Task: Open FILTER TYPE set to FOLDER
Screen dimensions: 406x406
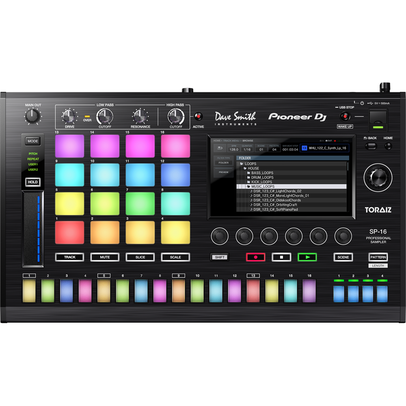Action: tap(223, 161)
